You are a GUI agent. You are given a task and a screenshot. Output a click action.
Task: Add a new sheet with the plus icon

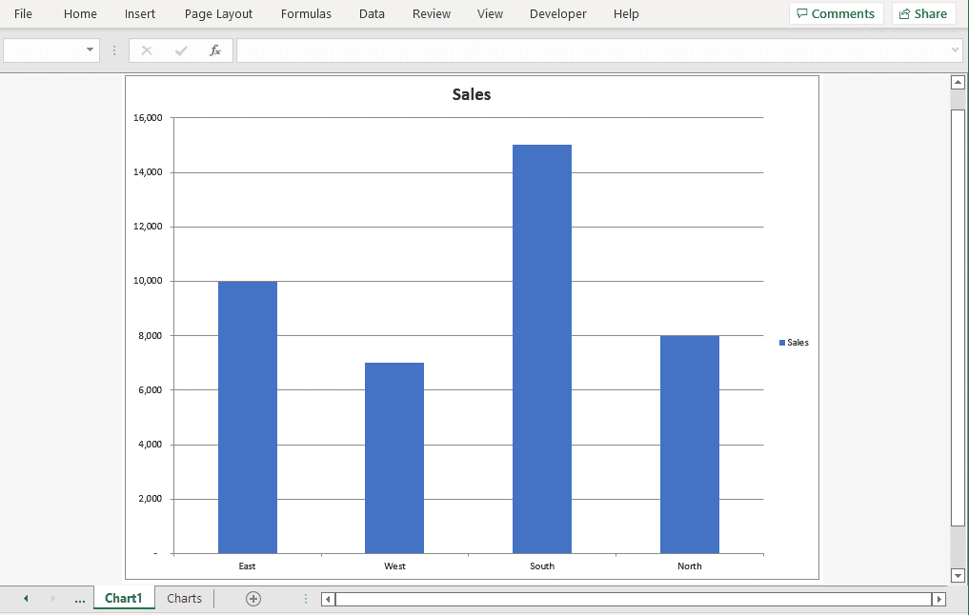click(252, 598)
